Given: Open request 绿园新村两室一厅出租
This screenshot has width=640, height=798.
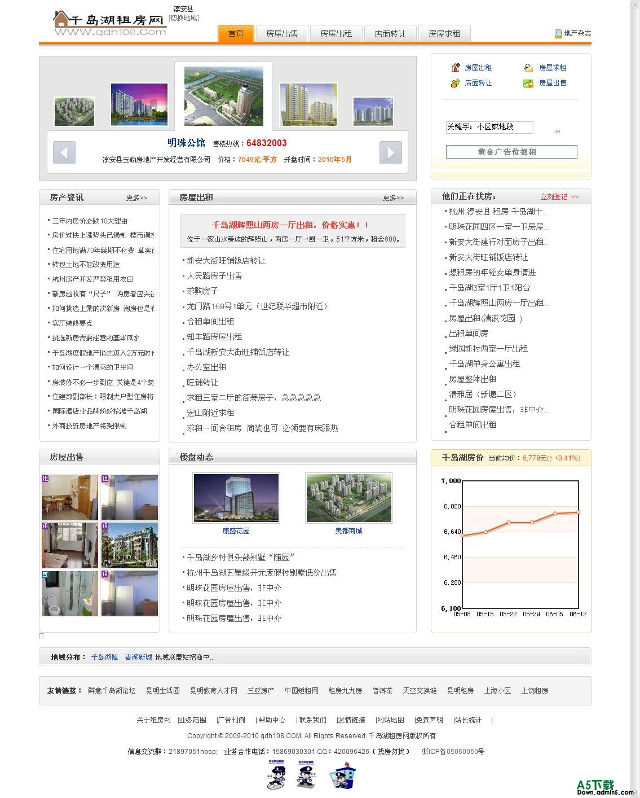Looking at the screenshot, I should 488,349.
